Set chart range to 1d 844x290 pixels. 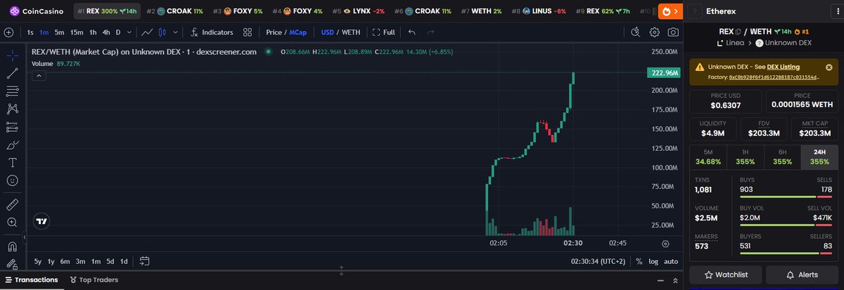click(124, 261)
